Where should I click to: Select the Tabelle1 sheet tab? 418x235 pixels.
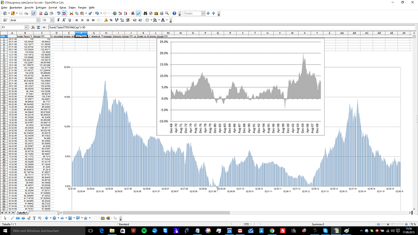tap(22, 213)
